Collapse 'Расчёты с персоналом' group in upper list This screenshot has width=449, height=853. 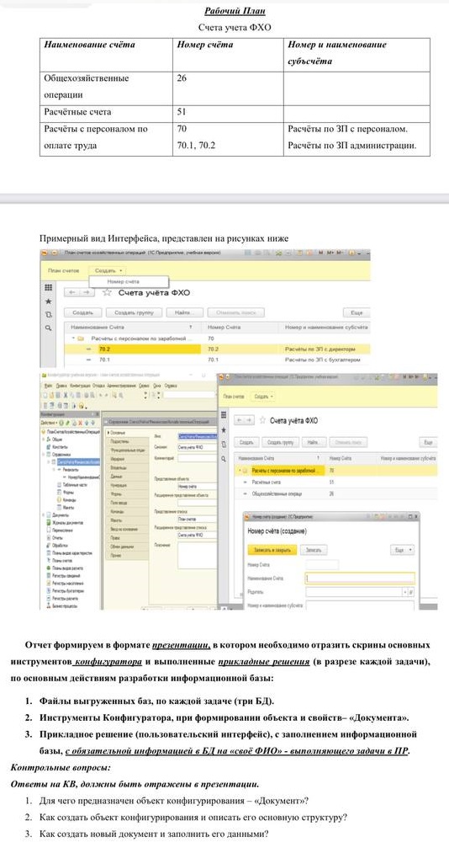(74, 339)
